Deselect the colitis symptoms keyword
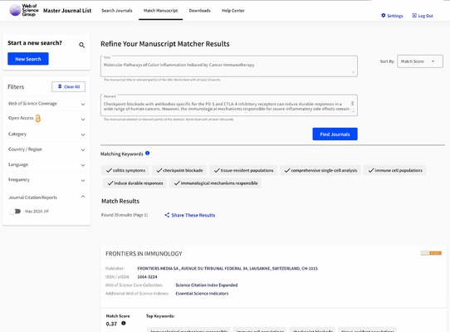This screenshot has height=332, width=450. click(125, 170)
